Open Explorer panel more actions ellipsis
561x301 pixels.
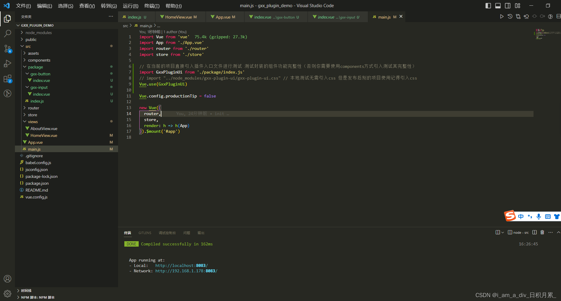(x=111, y=16)
